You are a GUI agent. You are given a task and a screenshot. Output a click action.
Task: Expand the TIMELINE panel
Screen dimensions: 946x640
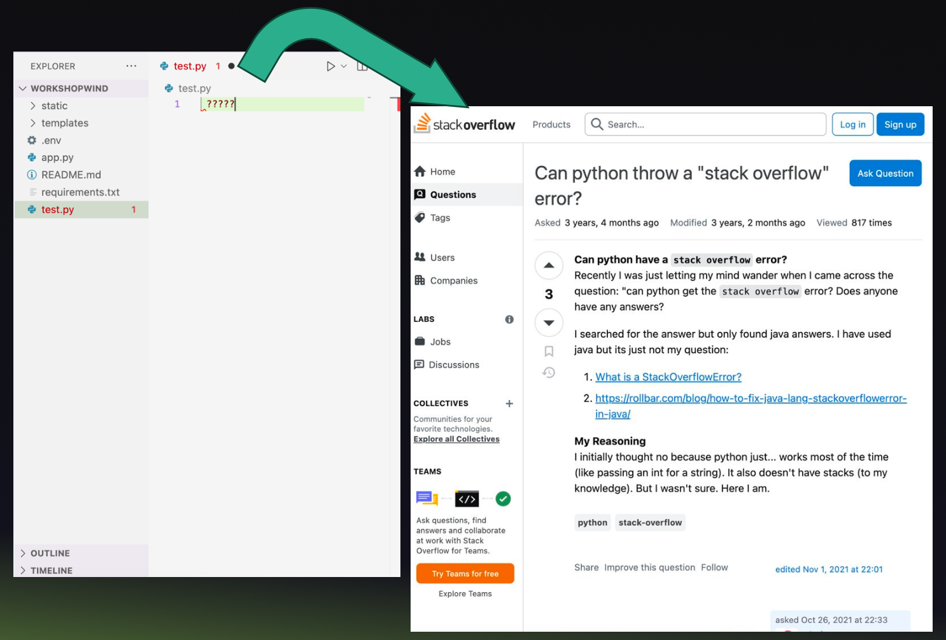[x=81, y=571]
